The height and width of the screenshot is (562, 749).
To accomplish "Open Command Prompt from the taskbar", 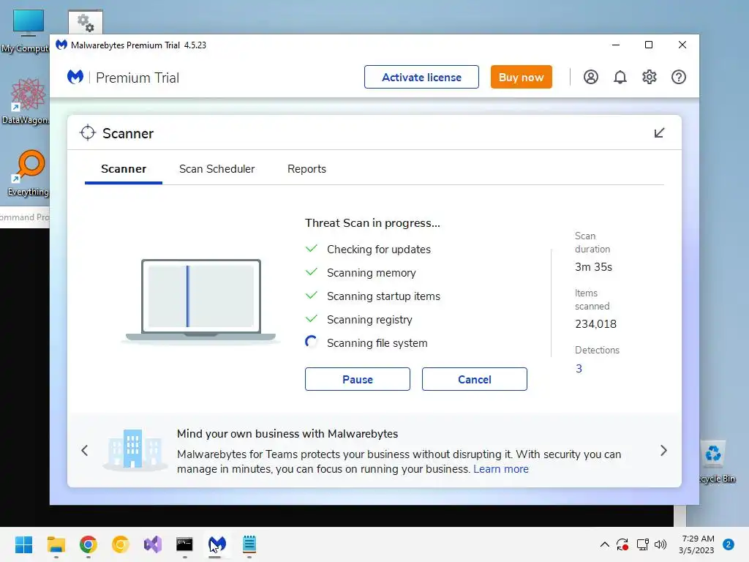I will click(184, 544).
